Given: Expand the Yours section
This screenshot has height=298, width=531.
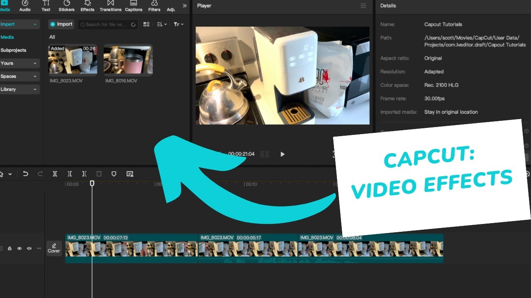Looking at the screenshot, I should pos(19,63).
